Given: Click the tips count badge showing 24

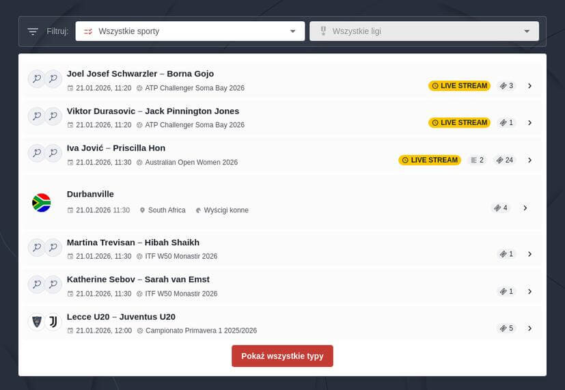Looking at the screenshot, I should (x=505, y=161).
